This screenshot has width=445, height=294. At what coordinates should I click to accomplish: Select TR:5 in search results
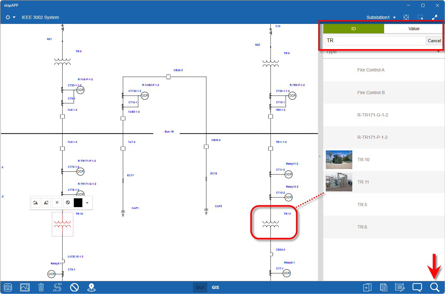pyautogui.click(x=384, y=205)
